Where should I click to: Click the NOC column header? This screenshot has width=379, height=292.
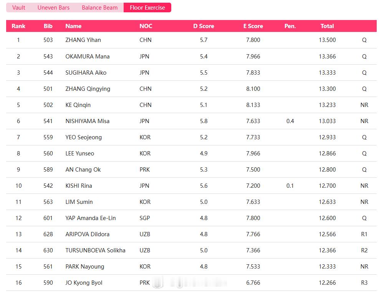point(146,26)
